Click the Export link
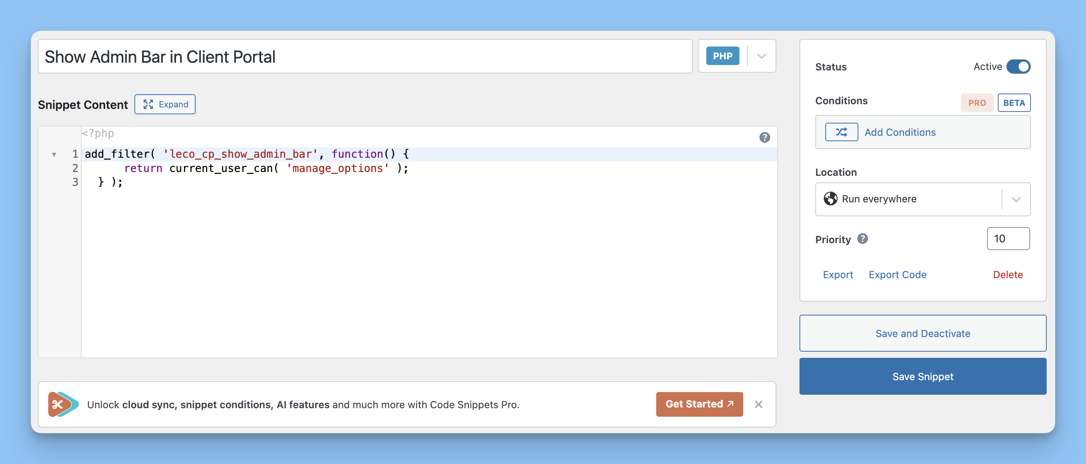 838,275
